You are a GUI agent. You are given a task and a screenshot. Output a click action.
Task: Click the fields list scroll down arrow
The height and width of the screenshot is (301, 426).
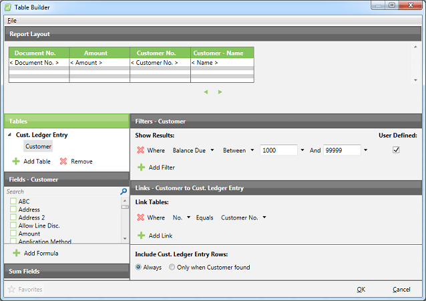125,239
